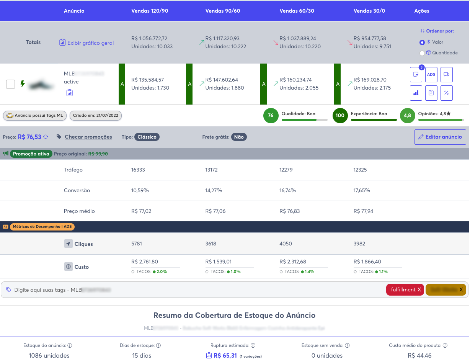The image size is (470, 363).
Task: Click the refresh icon next to price
Action: [46, 137]
